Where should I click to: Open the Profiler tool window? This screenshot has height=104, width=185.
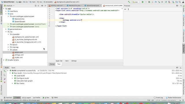tap(37, 98)
